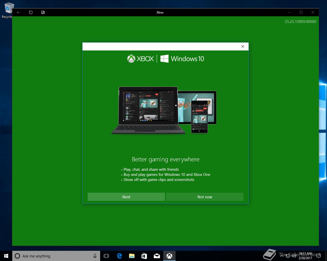Click the 2/20/2017 date in system tray

(x=305, y=258)
